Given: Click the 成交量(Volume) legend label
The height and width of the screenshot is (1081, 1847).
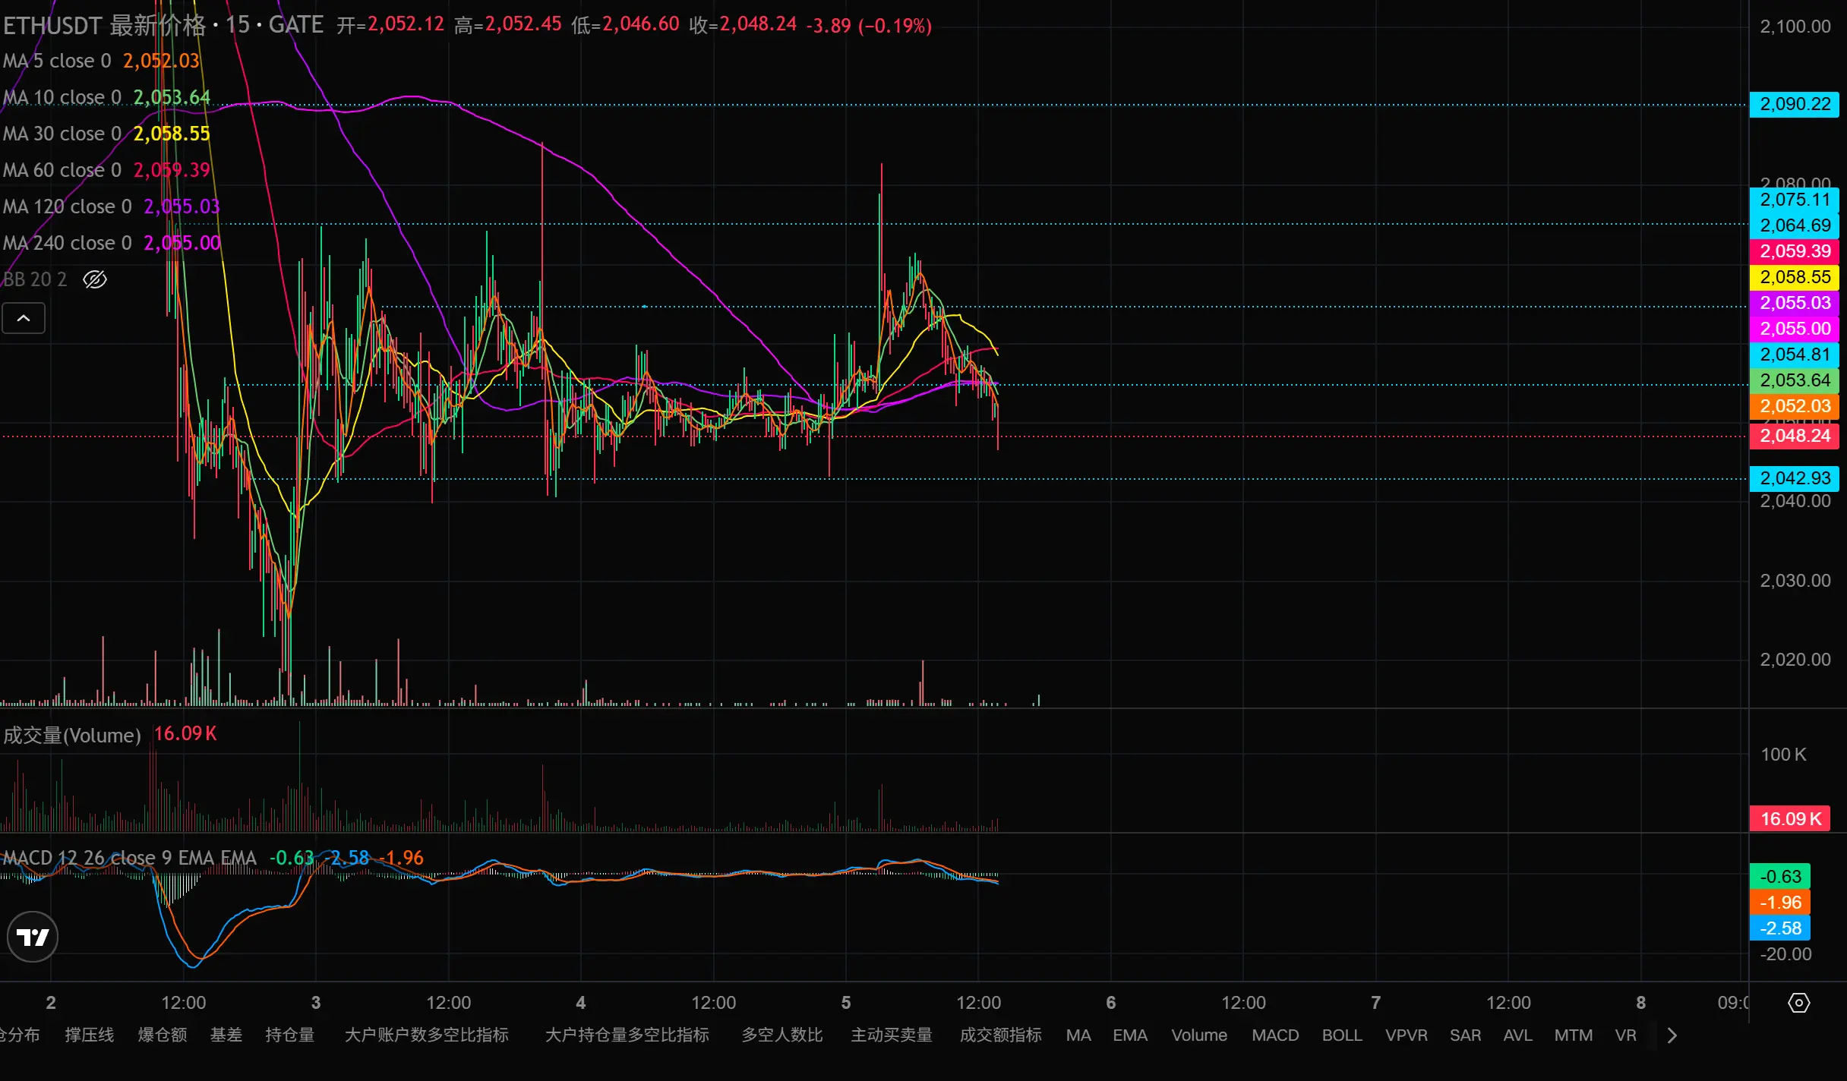Looking at the screenshot, I should coord(72,735).
